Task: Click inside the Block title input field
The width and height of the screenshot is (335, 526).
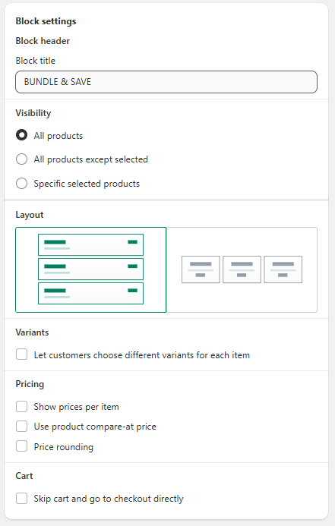Action: [166, 82]
